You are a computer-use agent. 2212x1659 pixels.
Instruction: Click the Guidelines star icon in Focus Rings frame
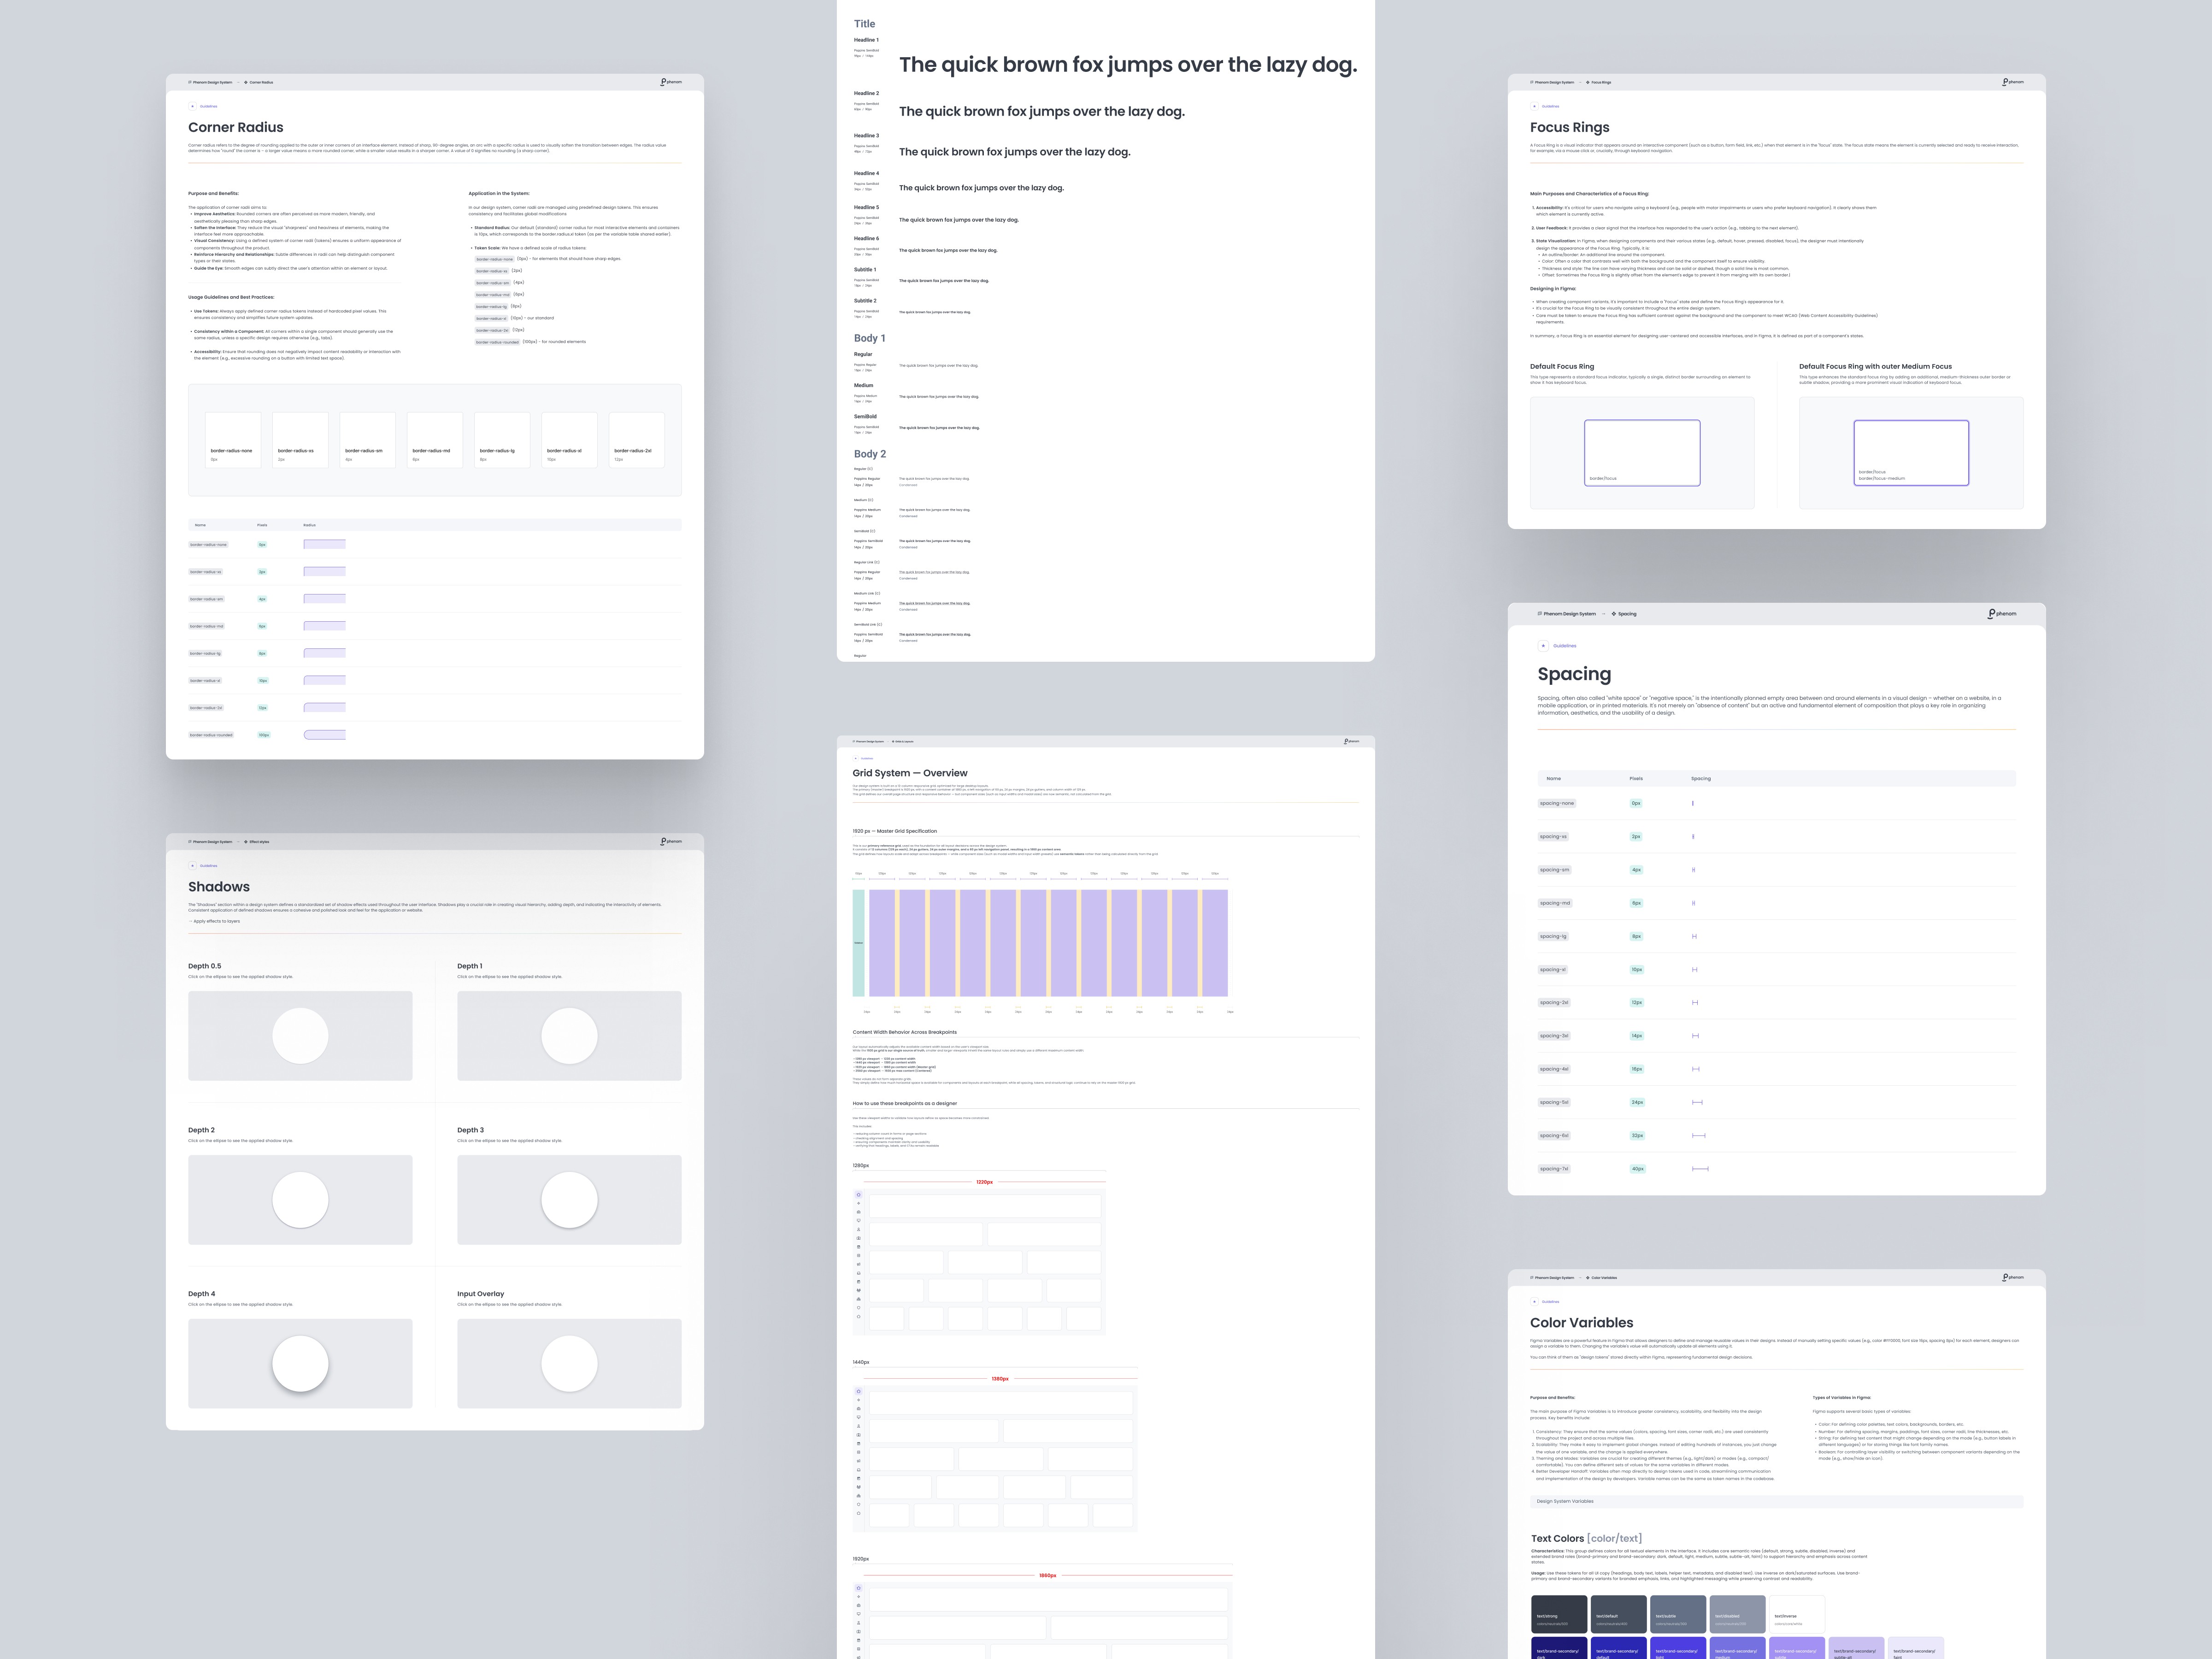pos(1534,106)
